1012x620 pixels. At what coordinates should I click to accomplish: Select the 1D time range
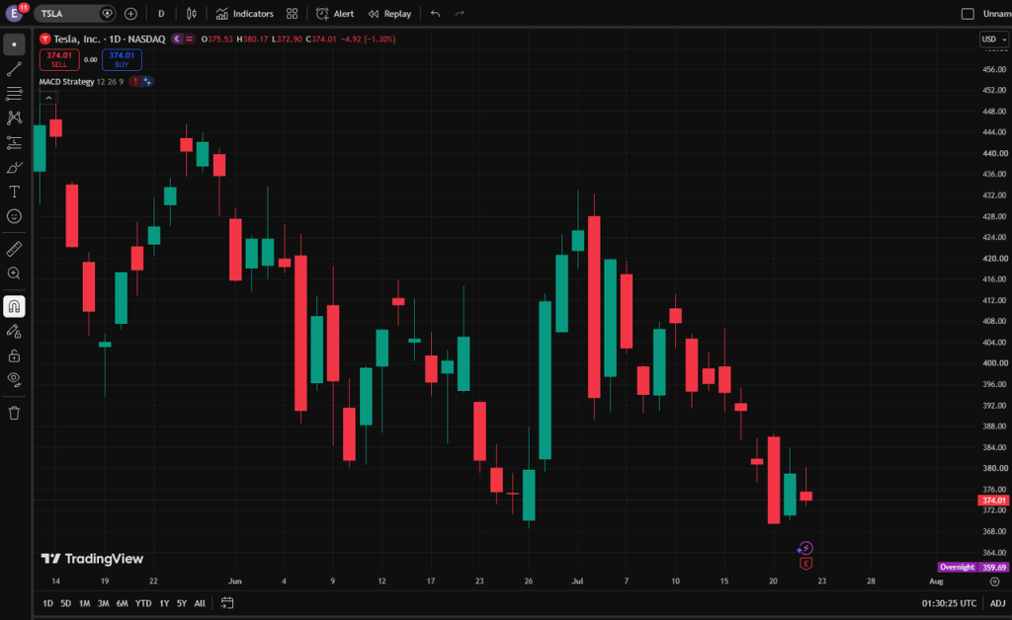(47, 603)
